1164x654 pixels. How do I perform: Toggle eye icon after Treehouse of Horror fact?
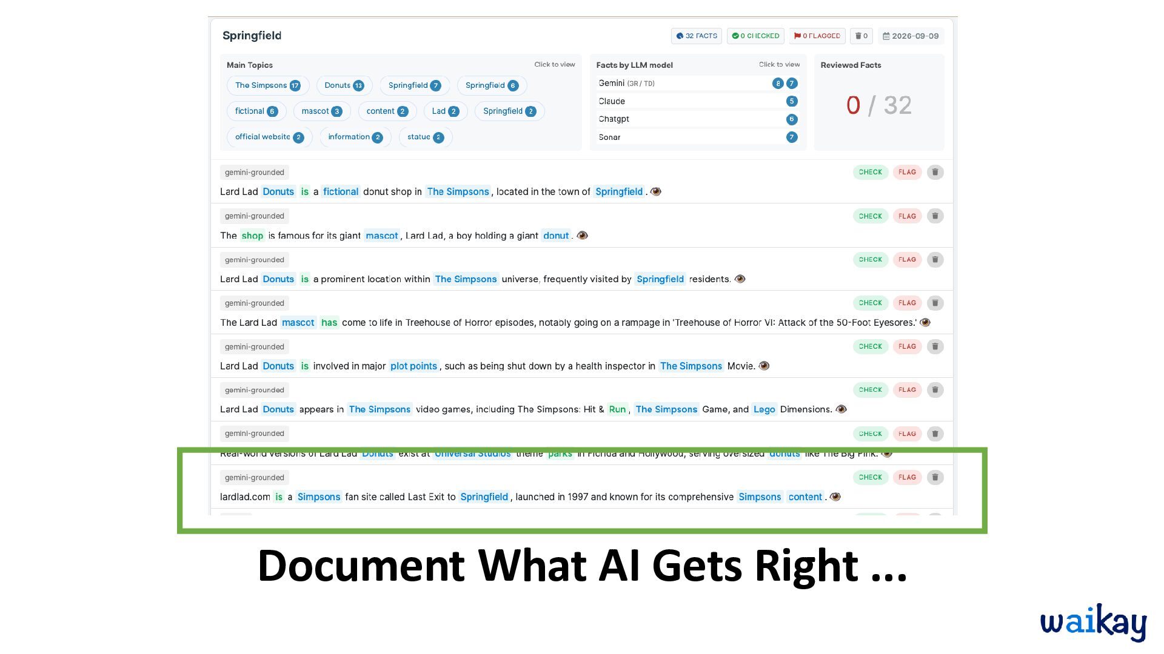point(925,322)
